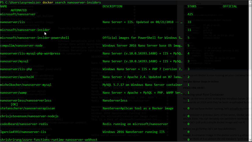Click 'Nano Server + Apache + MySQL + PHP. WAMP' description
The image size is (252, 142).
point(142,93)
